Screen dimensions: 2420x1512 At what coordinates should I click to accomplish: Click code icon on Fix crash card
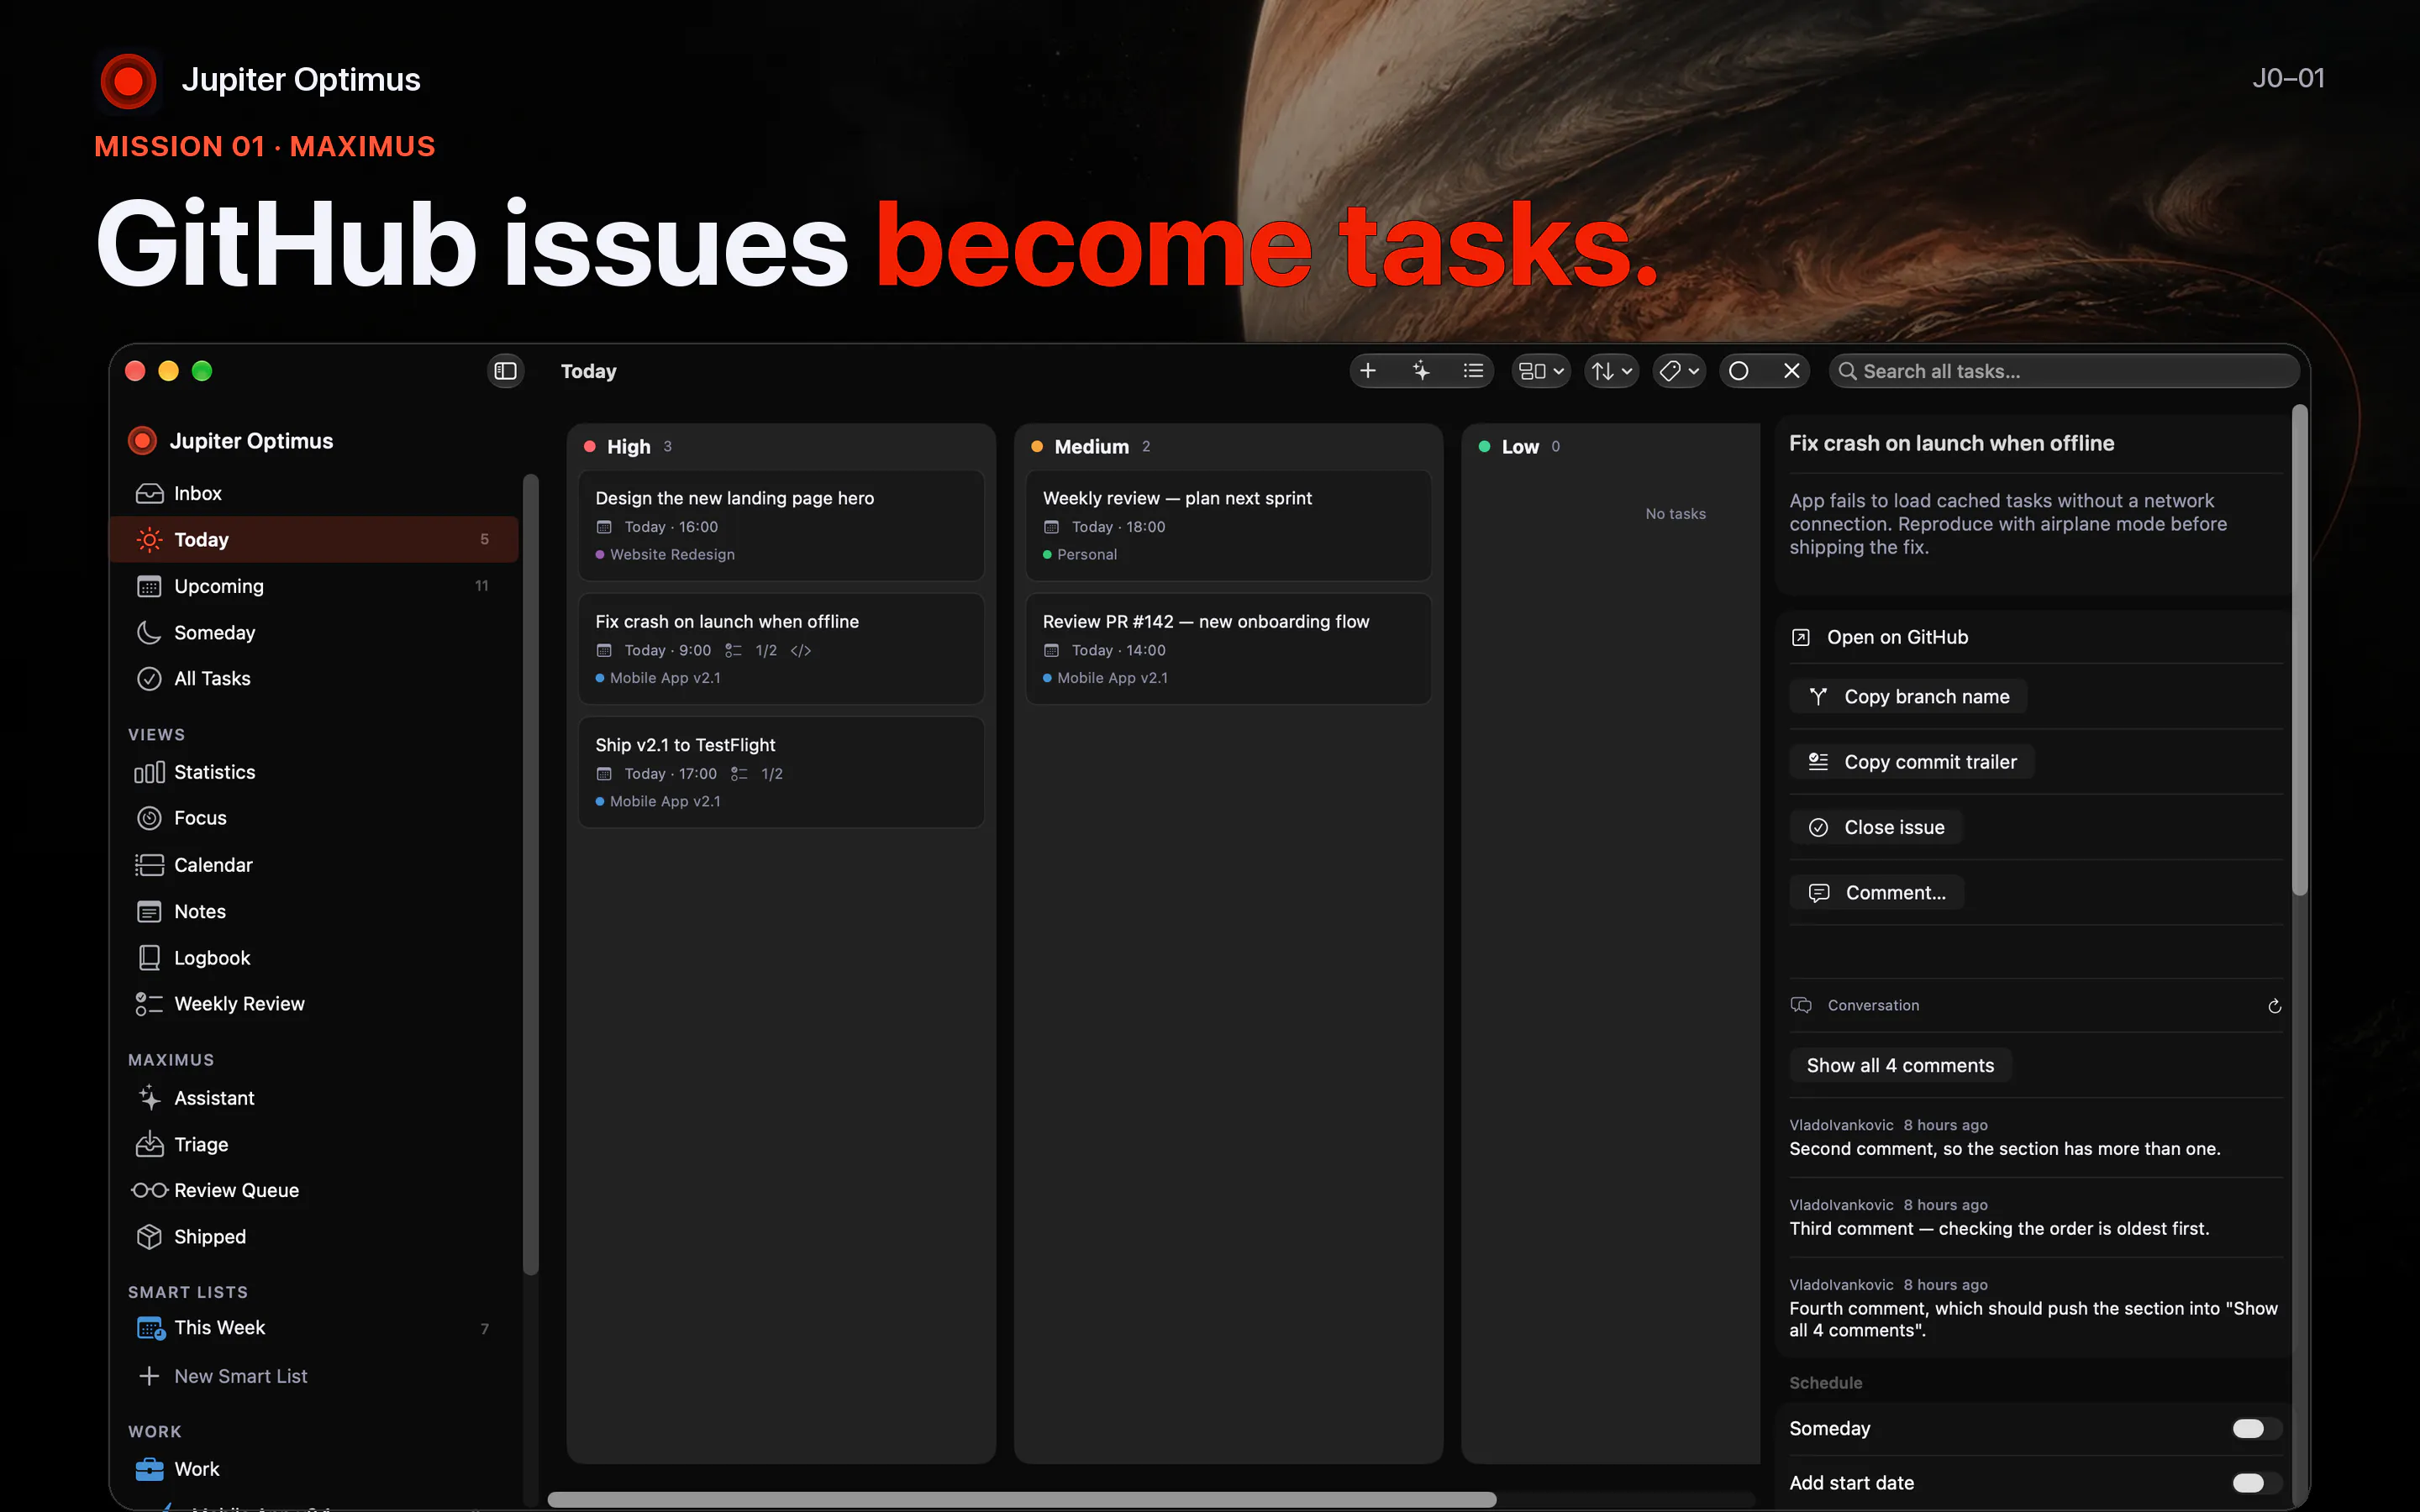pyautogui.click(x=801, y=651)
